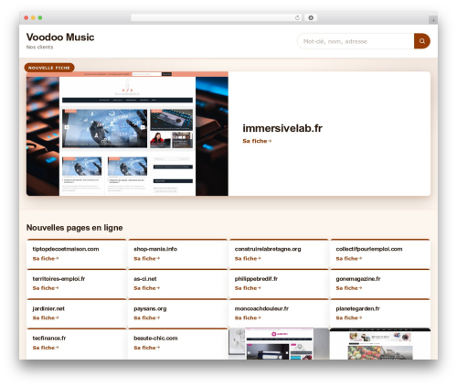The height and width of the screenshot is (387, 457).
Task: Click the red close window button
Action: pyautogui.click(x=27, y=18)
